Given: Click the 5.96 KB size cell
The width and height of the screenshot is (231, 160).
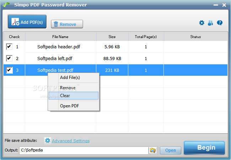Looking at the screenshot, I should [x=112, y=47].
